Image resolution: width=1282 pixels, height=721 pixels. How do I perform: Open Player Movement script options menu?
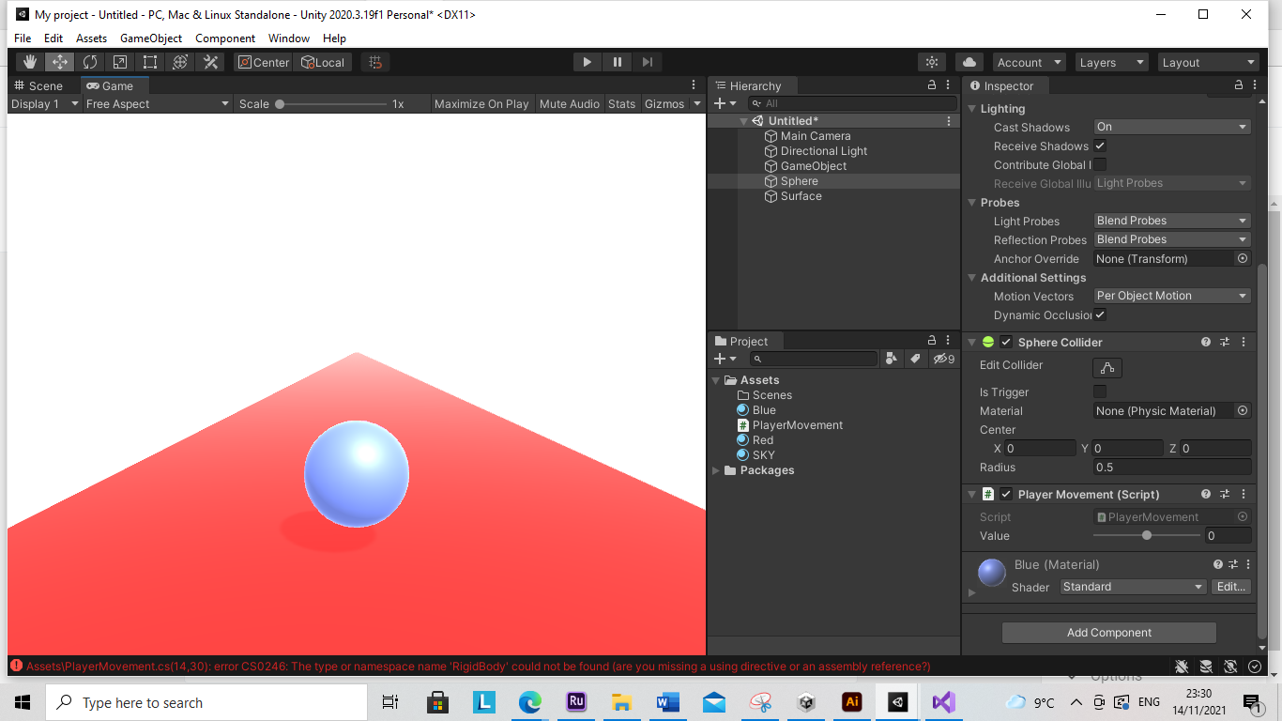(x=1244, y=494)
